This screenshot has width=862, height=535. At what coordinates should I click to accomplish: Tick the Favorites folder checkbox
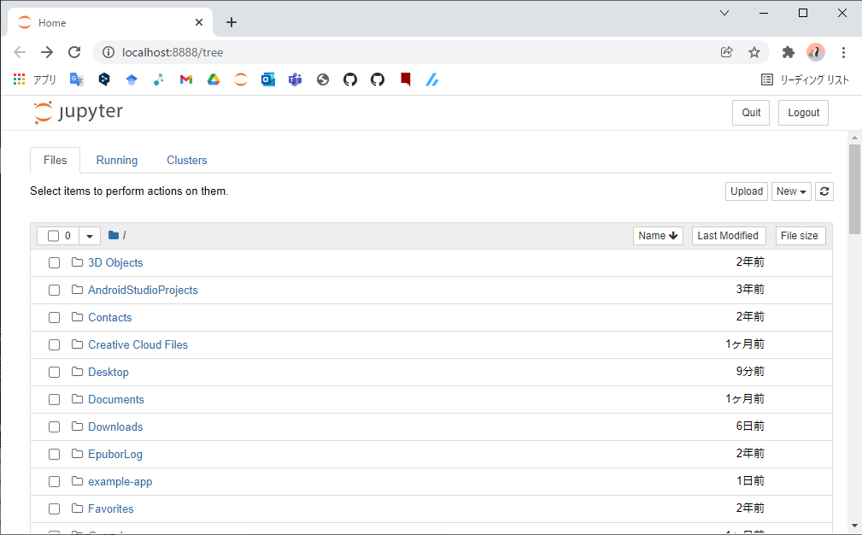pyautogui.click(x=54, y=509)
